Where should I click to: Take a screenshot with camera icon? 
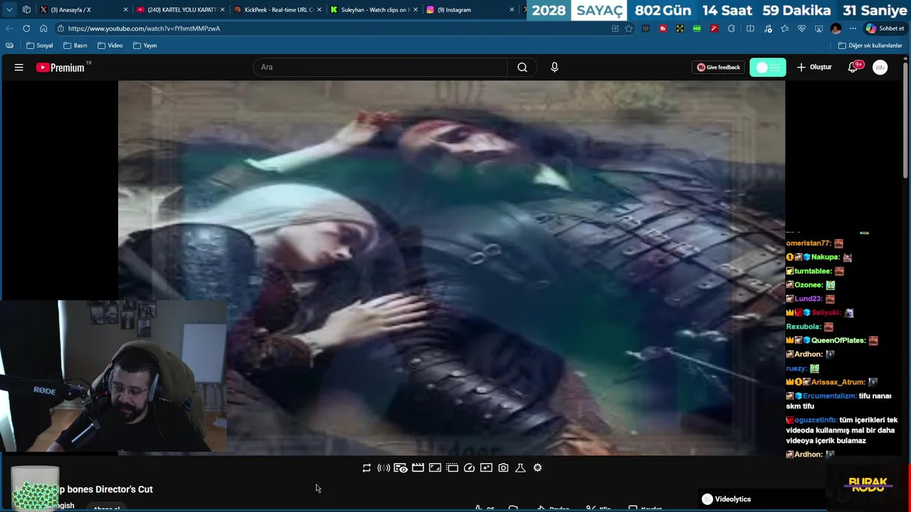coord(503,468)
